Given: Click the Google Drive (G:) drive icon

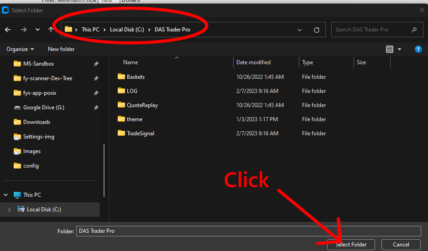Looking at the screenshot, I should click(17, 108).
